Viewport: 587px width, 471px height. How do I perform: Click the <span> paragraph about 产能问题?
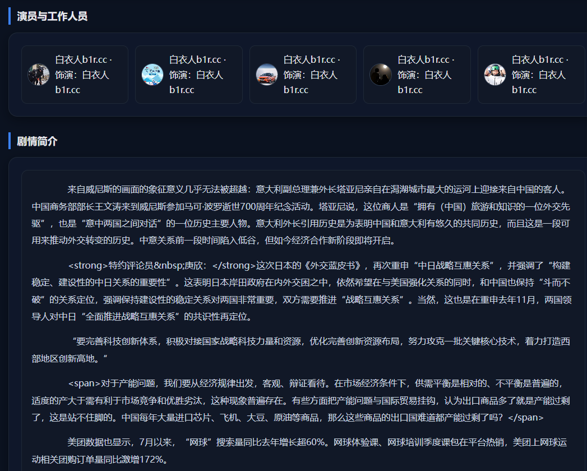303,400
